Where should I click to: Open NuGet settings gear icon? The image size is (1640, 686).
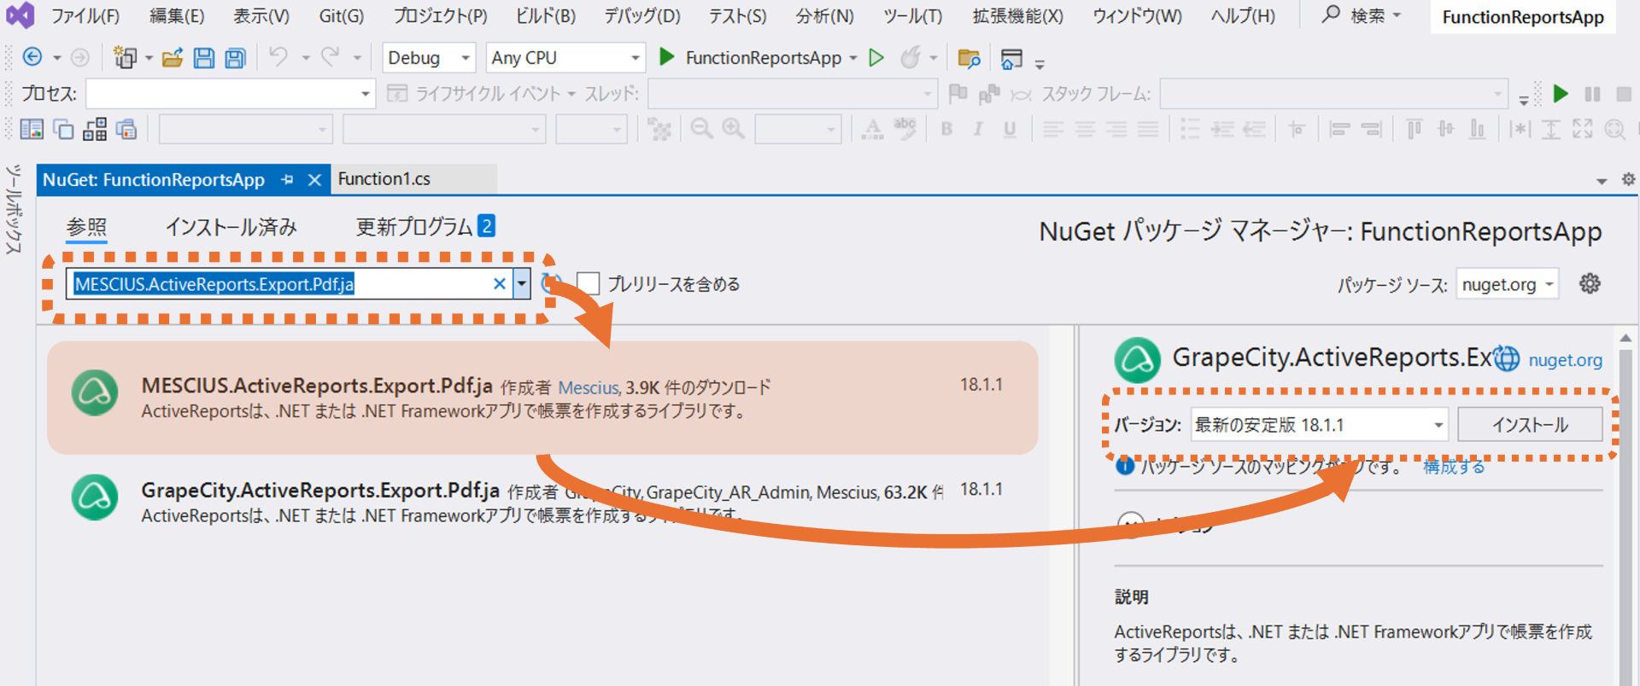click(1589, 283)
